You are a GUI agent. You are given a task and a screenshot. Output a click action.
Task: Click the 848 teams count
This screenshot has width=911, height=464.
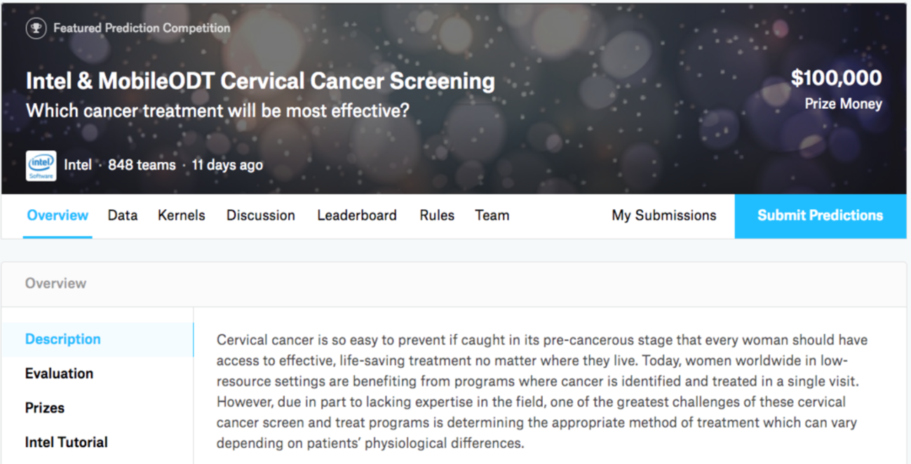pos(142,166)
